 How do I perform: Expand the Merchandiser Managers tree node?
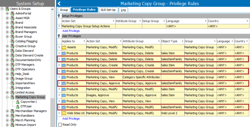7,111
